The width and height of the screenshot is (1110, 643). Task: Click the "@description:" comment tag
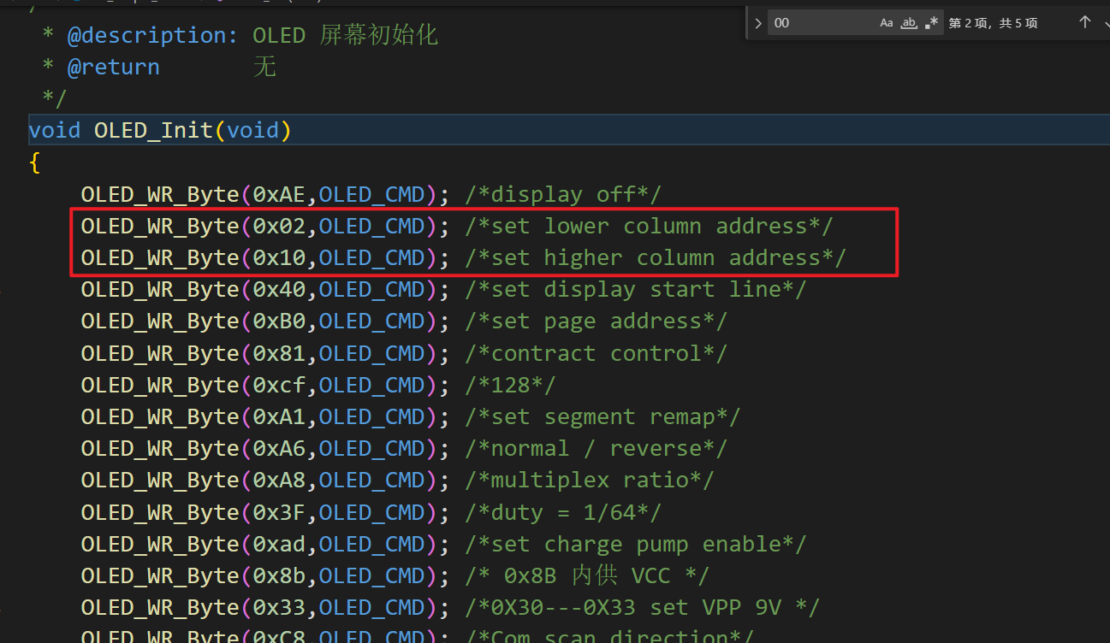pos(153,36)
